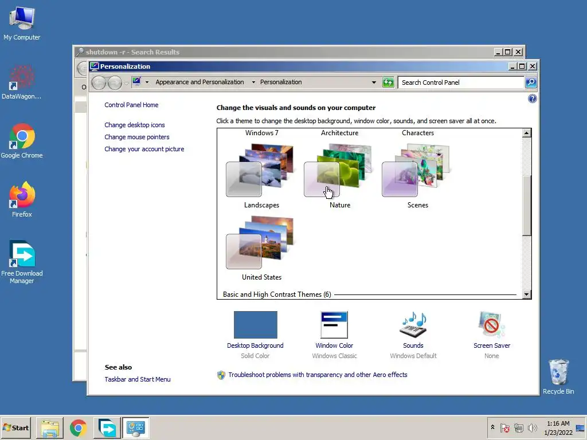Open recent pages dropdown beside navigation arrows
The width and height of the screenshot is (587, 440).
127,83
